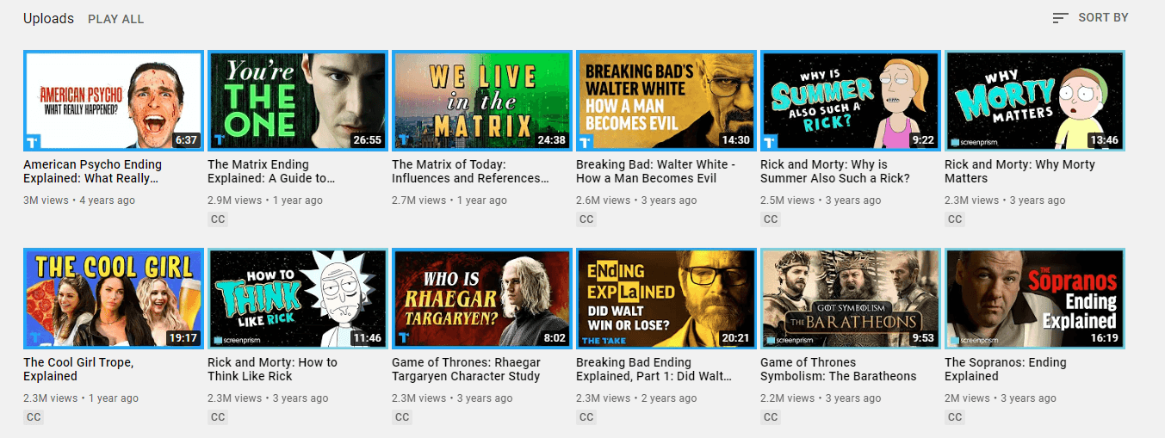Click title Game of Thrones: Rhaegar Targaryen Character Study
Image resolution: width=1165 pixels, height=438 pixels.
pos(466,369)
